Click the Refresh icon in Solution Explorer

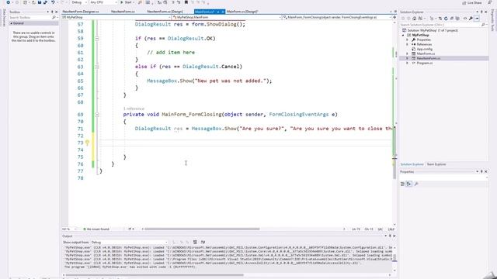pos(446,19)
